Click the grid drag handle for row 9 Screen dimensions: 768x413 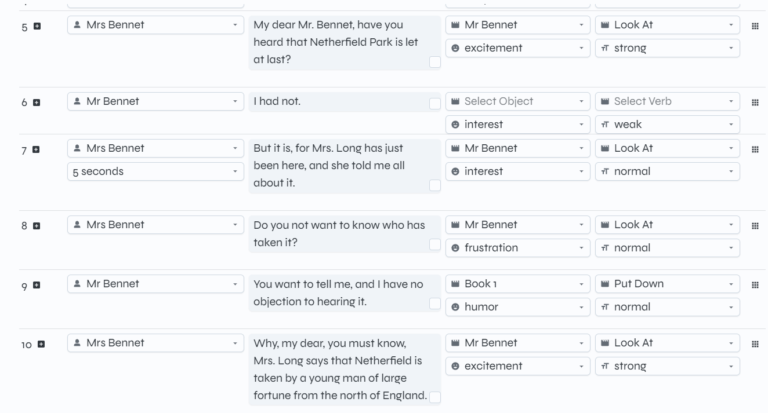(x=755, y=284)
